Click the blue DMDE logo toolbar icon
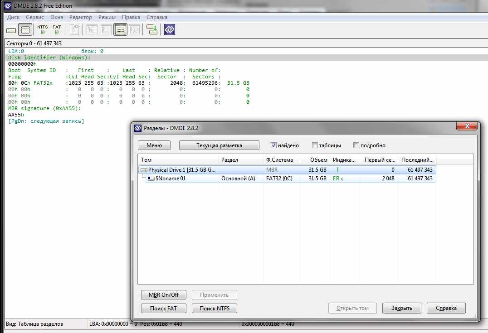488x333 pixels. tap(170, 30)
